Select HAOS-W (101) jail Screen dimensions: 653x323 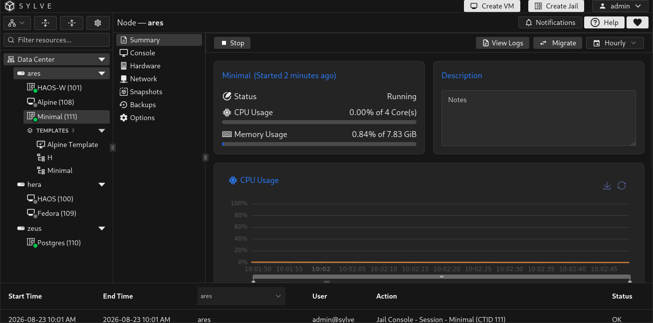(x=66, y=88)
